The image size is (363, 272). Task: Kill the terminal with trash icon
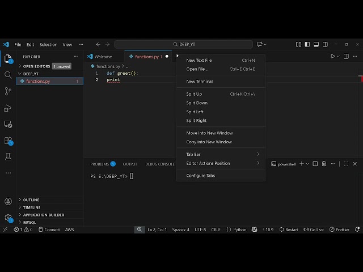coord(324,164)
